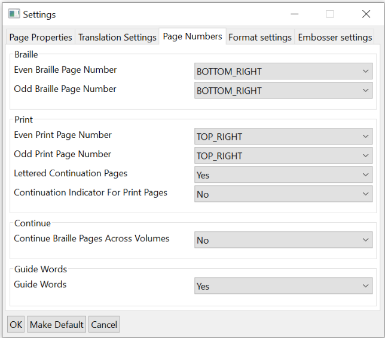Expand the Even Print Page Number dropdown
Viewport: 385px width, 338px height.
283,137
